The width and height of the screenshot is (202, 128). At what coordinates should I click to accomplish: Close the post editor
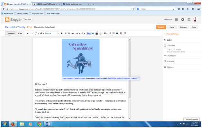194,27
